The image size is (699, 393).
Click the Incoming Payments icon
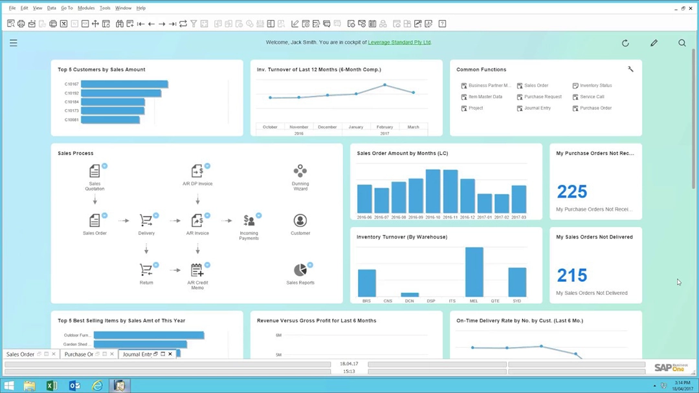point(249,221)
